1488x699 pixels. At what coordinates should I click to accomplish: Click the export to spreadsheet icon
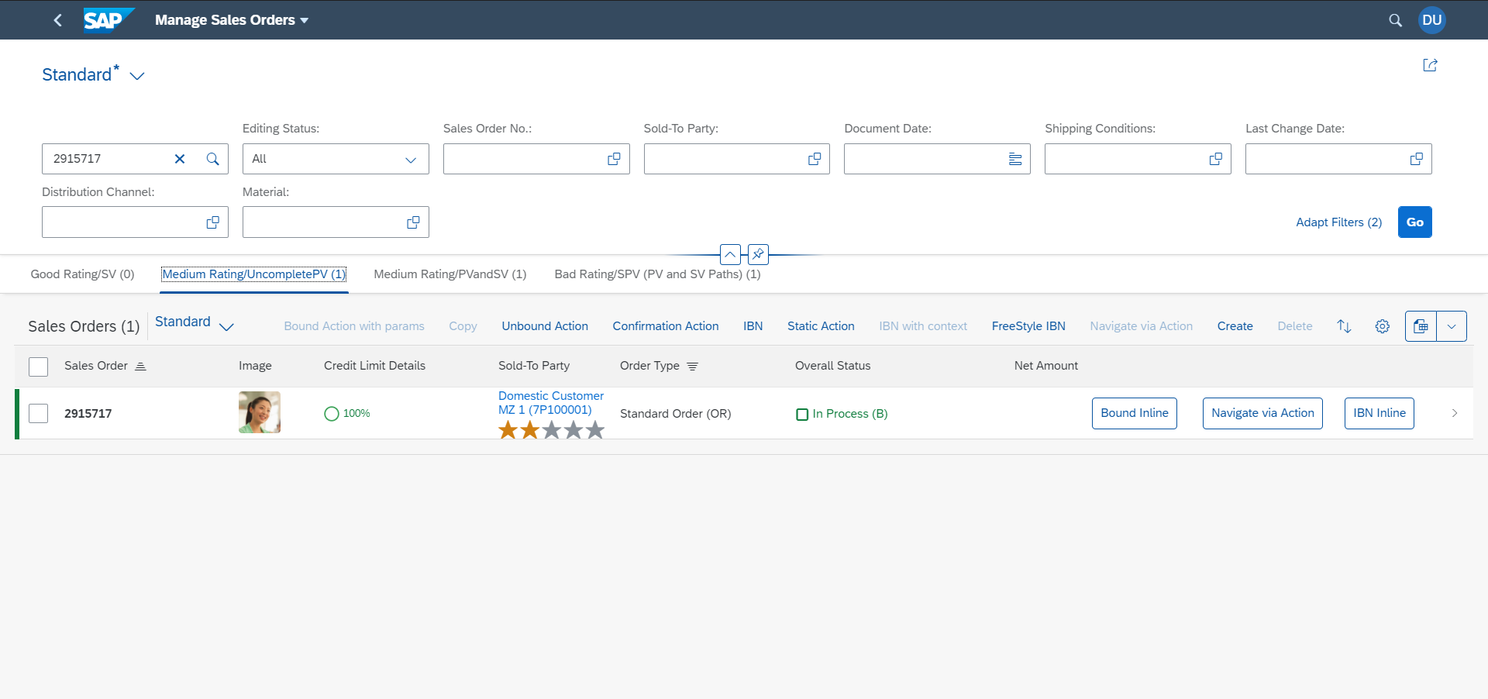1421,326
